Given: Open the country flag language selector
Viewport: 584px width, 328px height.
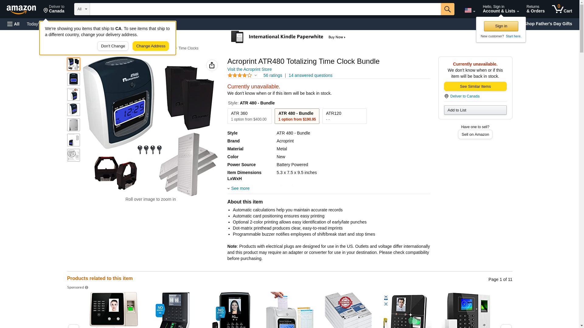Looking at the screenshot, I should point(470,10).
